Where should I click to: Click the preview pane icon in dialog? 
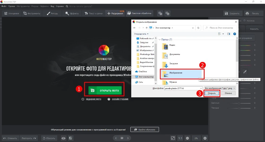pyautogui.click(x=229, y=34)
